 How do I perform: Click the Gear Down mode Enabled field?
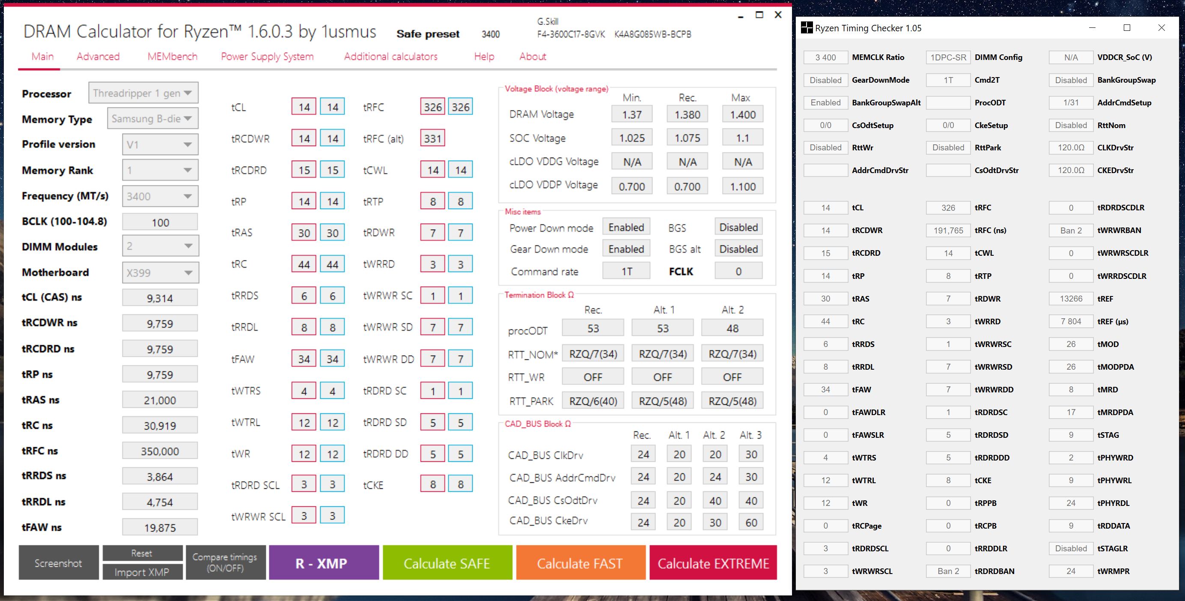coord(626,249)
